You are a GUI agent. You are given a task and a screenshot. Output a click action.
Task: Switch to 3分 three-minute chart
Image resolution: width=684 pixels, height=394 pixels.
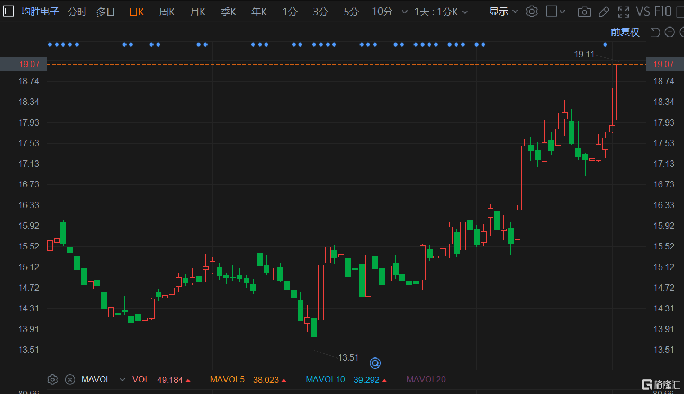[320, 12]
